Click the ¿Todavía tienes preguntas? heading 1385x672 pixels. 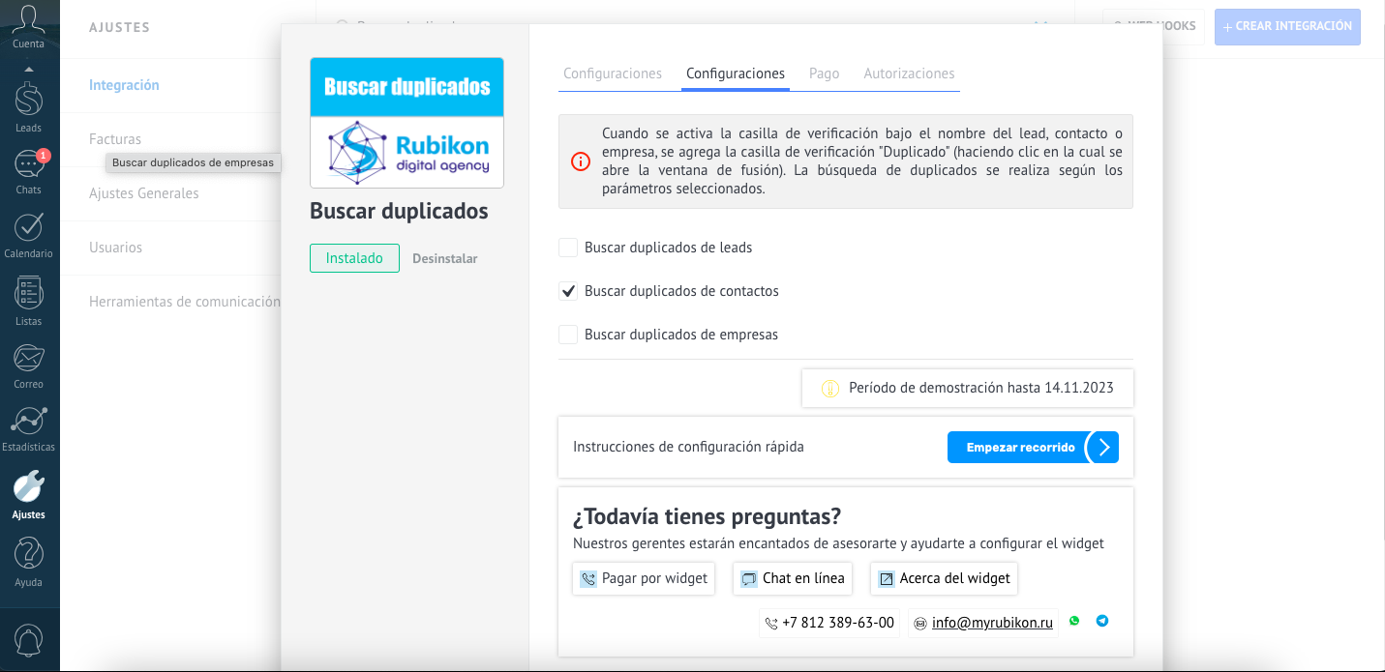tap(707, 515)
